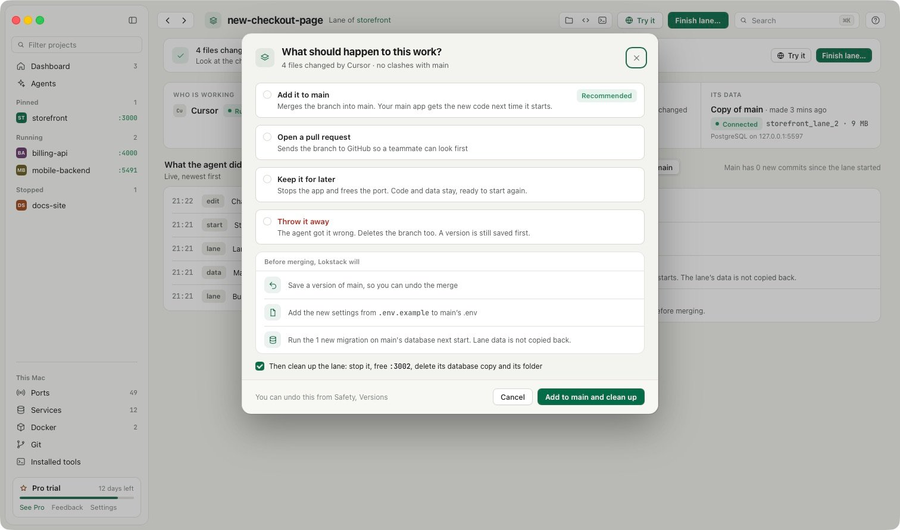Click the Recommended badge
This screenshot has width=900, height=530.
tap(607, 96)
